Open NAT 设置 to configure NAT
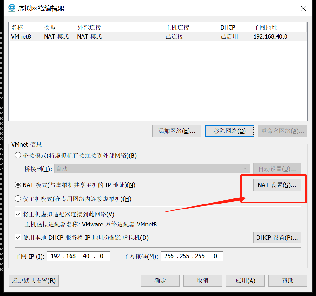316x296 pixels. pyautogui.click(x=277, y=185)
